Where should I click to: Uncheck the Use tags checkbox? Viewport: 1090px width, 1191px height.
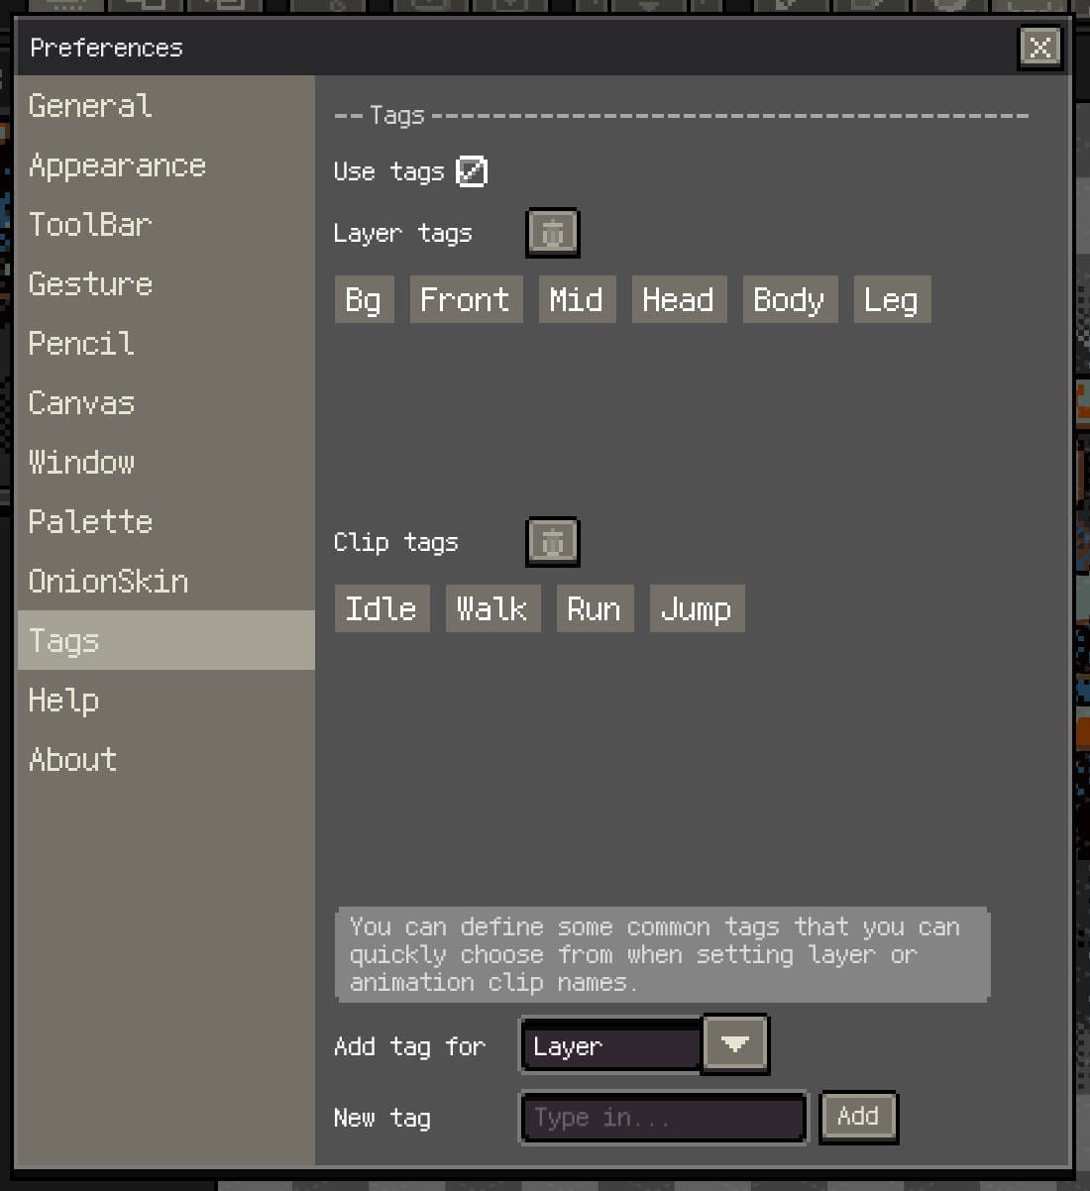point(472,171)
